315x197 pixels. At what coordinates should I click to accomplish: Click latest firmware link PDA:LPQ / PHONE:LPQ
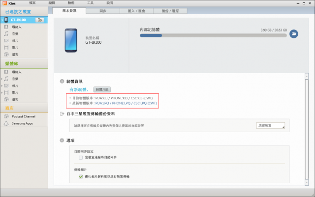tap(126, 103)
